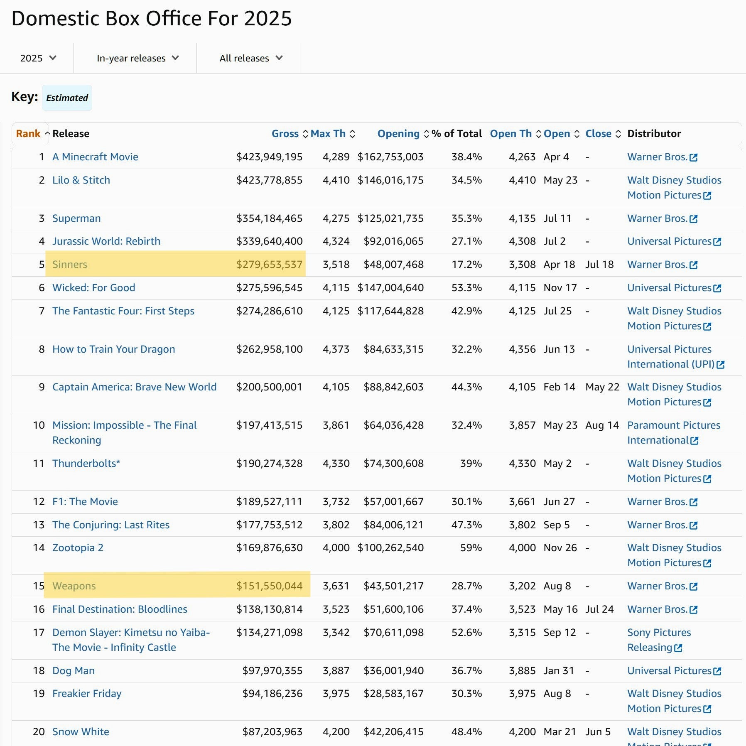The height and width of the screenshot is (746, 746).
Task: Click sort arrows icon beside Max Th column
Action: coord(352,134)
